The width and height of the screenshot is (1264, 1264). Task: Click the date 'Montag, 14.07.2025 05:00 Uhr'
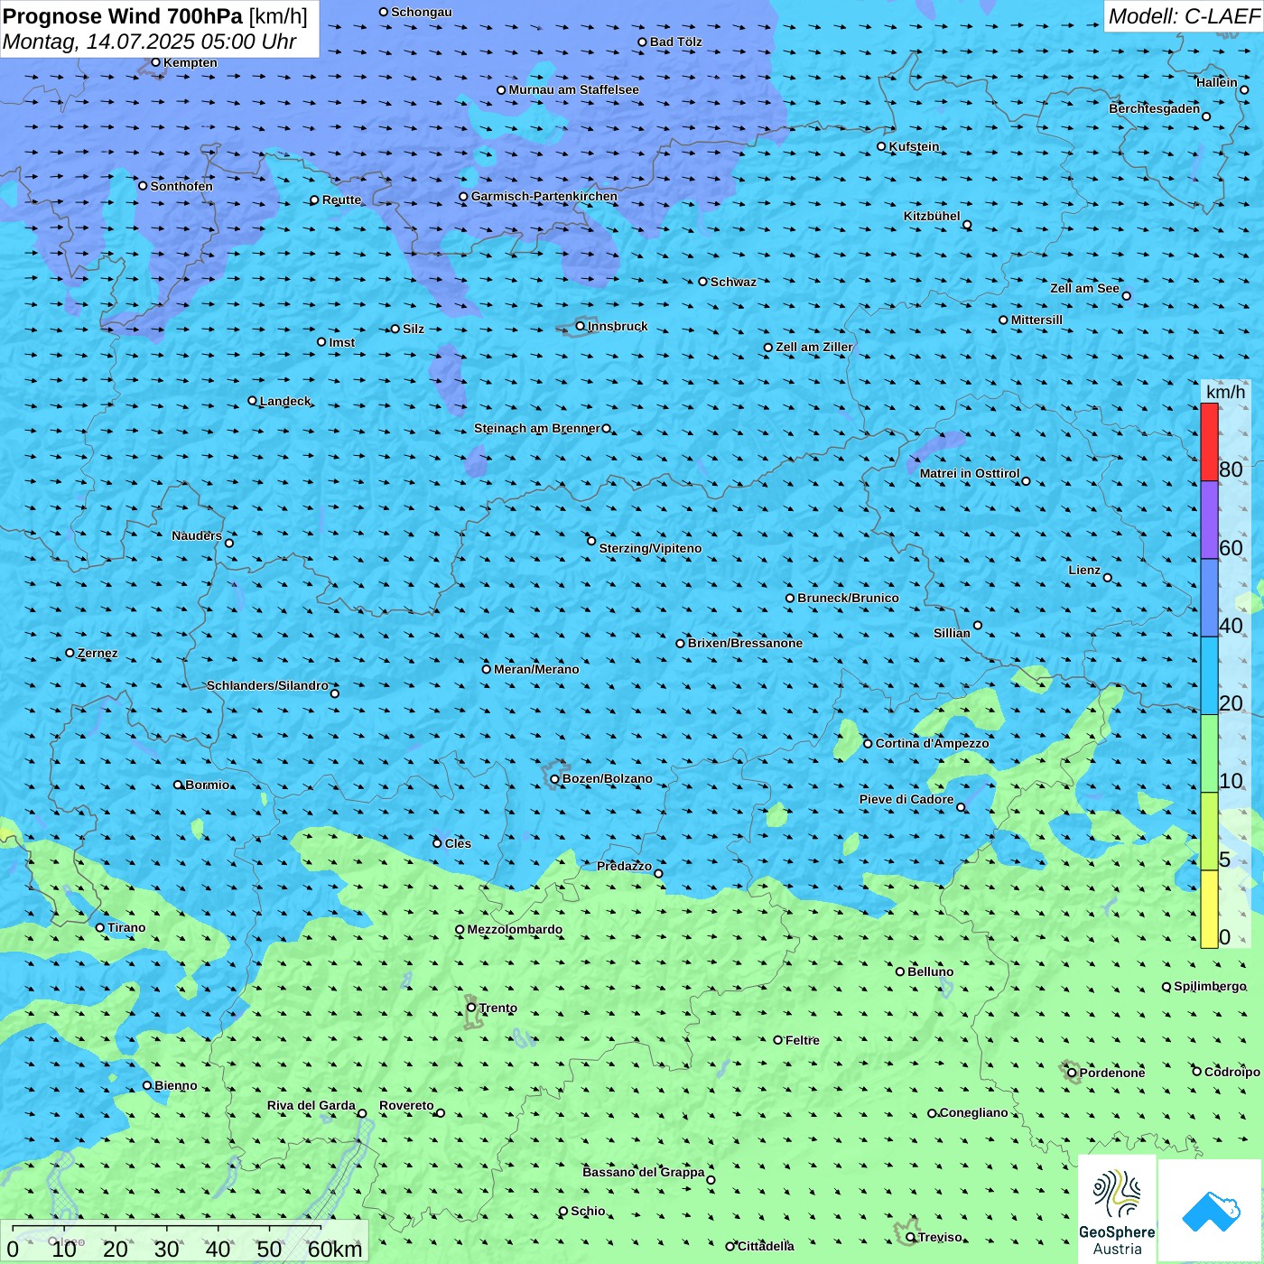click(150, 42)
